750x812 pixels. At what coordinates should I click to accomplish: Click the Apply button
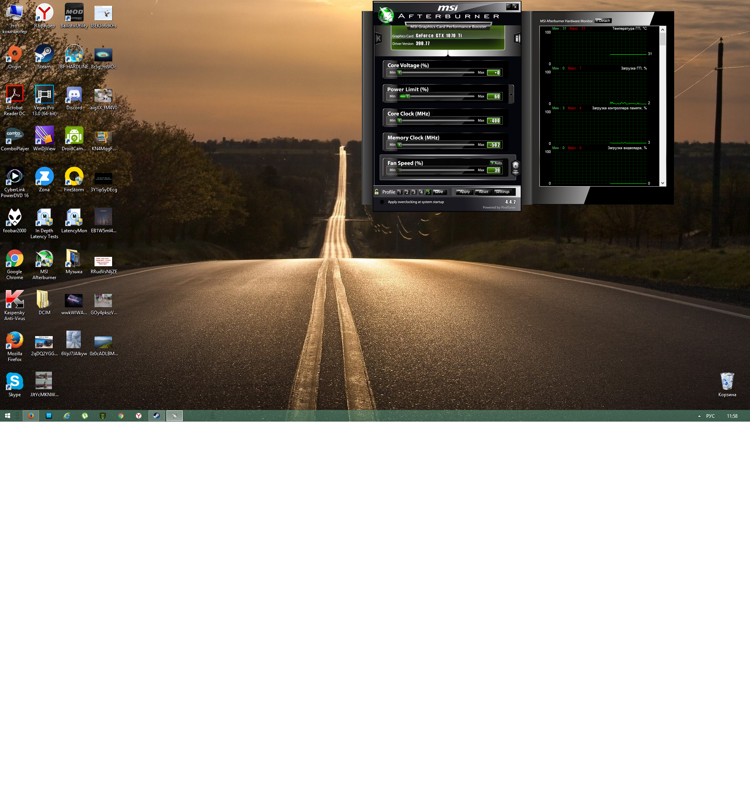point(464,192)
